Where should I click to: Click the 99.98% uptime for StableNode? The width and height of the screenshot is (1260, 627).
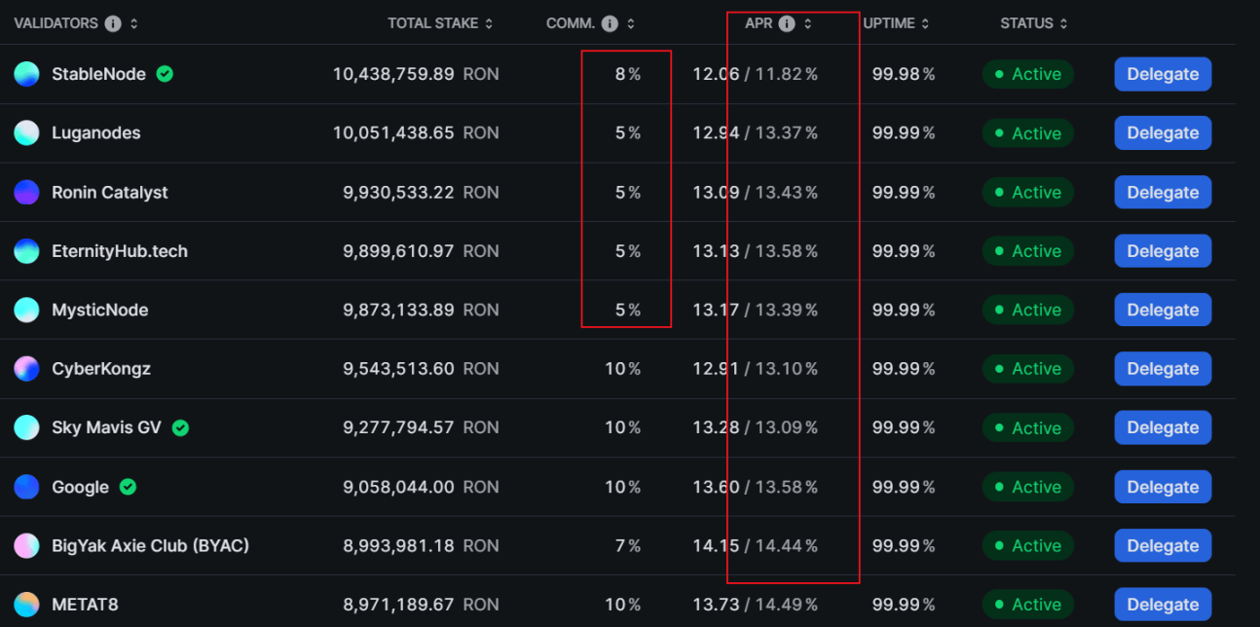click(x=904, y=74)
